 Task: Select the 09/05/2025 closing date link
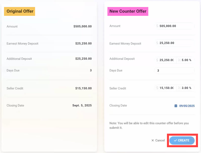tap(187, 106)
